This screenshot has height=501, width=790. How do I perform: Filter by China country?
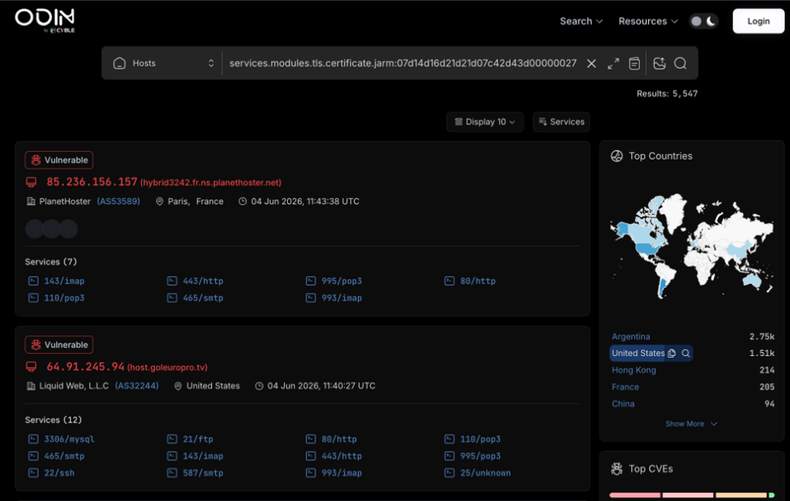(623, 404)
